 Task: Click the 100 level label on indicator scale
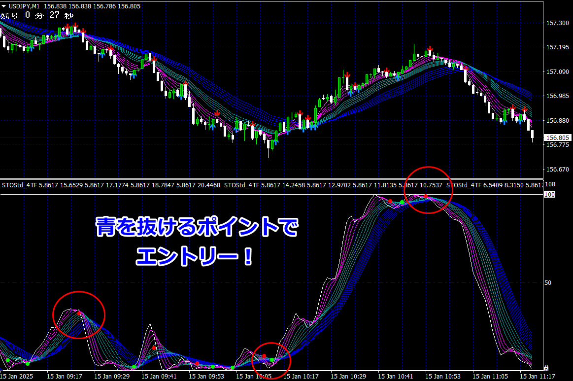point(550,195)
